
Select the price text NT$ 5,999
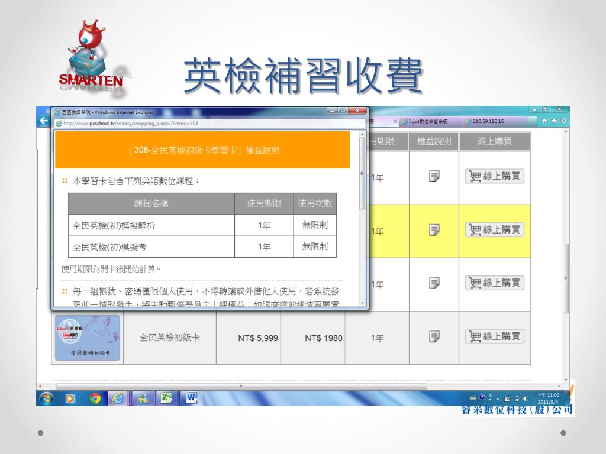[x=258, y=338]
